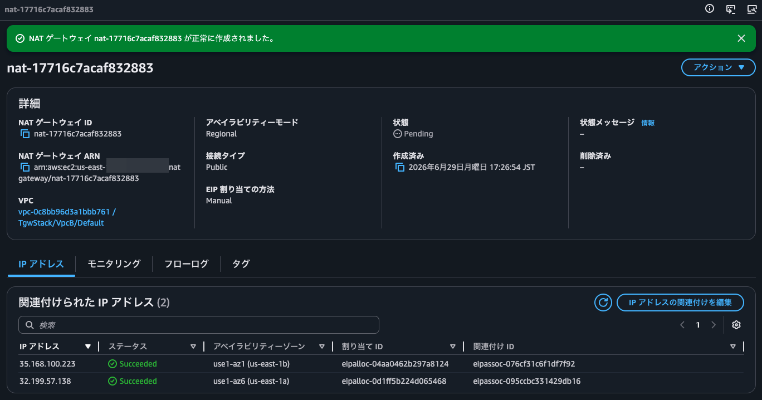Switch to the フローログ tab
This screenshot has width=762, height=400.
pyautogui.click(x=187, y=264)
